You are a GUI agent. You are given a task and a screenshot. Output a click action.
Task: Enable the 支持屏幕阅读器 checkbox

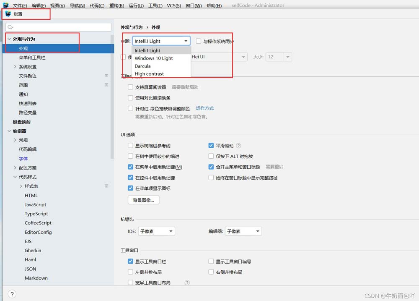click(131, 87)
